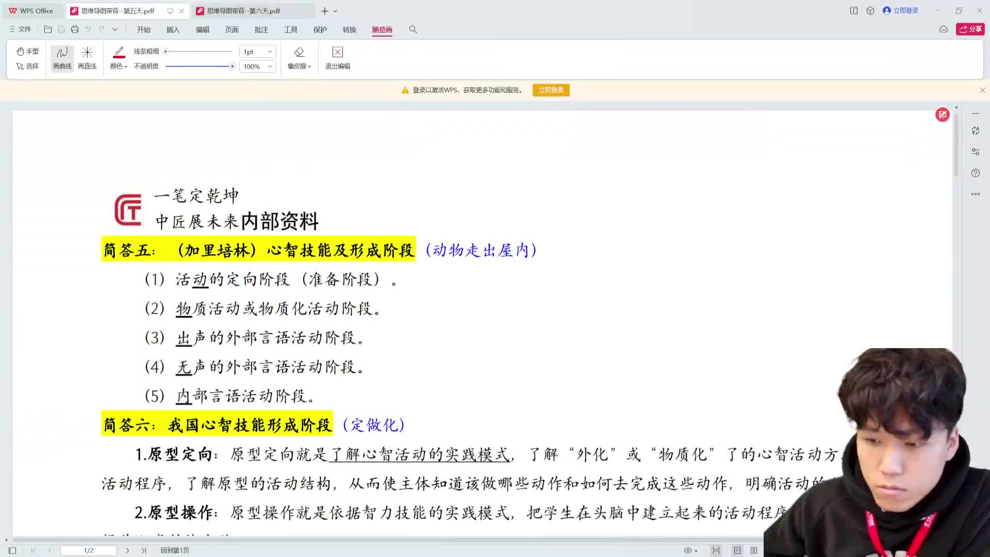The width and height of the screenshot is (990, 557).
Task: Toggle the 画曲线 curve drawing tool
Action: pyautogui.click(x=61, y=57)
